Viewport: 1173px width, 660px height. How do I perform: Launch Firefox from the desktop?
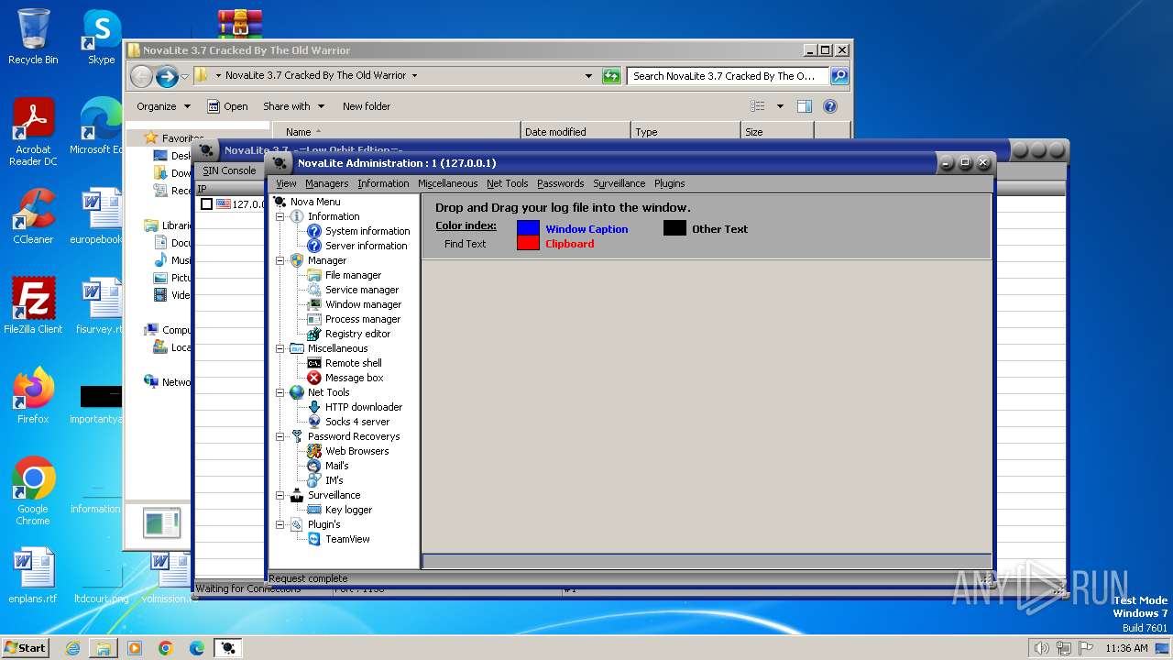pos(33,396)
